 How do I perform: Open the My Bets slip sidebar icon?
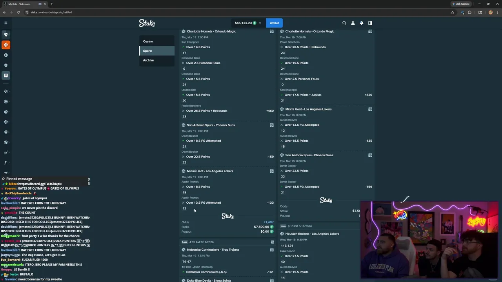coord(5,75)
